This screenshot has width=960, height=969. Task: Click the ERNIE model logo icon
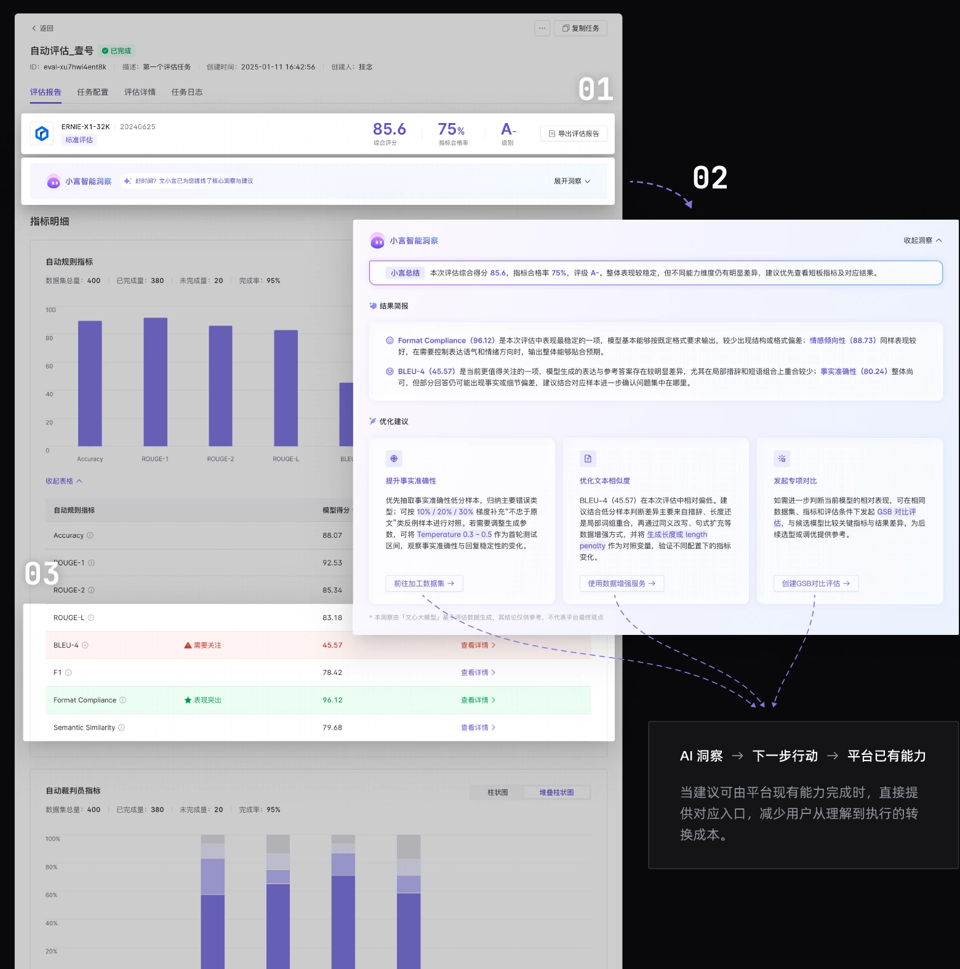click(42, 134)
